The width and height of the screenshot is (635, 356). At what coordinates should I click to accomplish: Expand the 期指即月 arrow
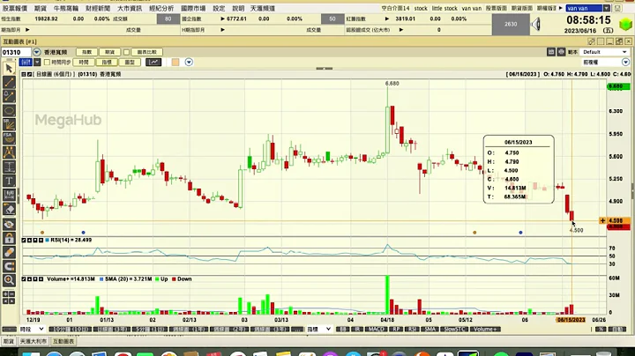pos(27,30)
